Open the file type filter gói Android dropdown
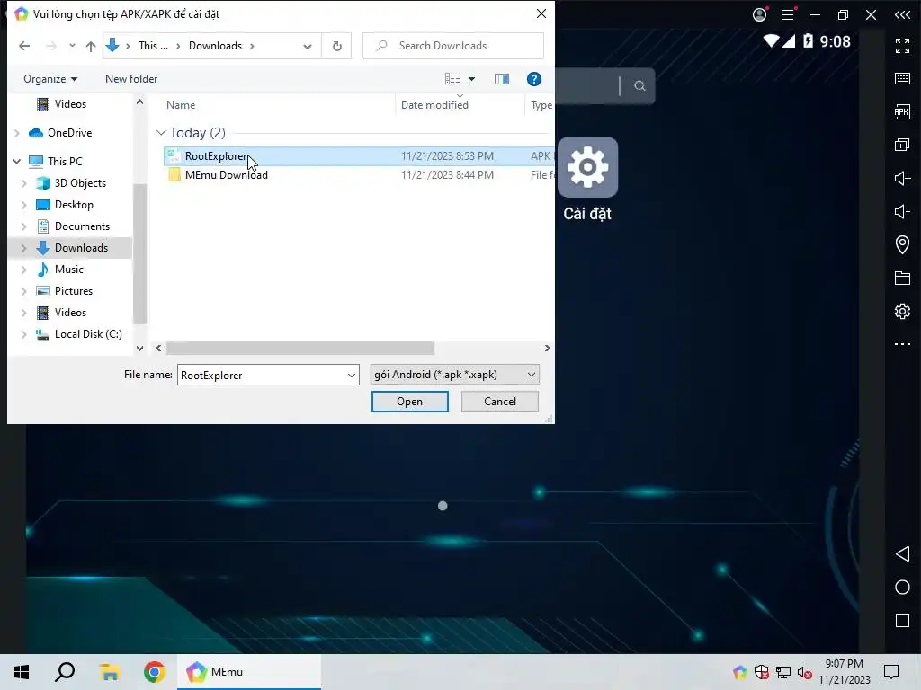 (454, 375)
